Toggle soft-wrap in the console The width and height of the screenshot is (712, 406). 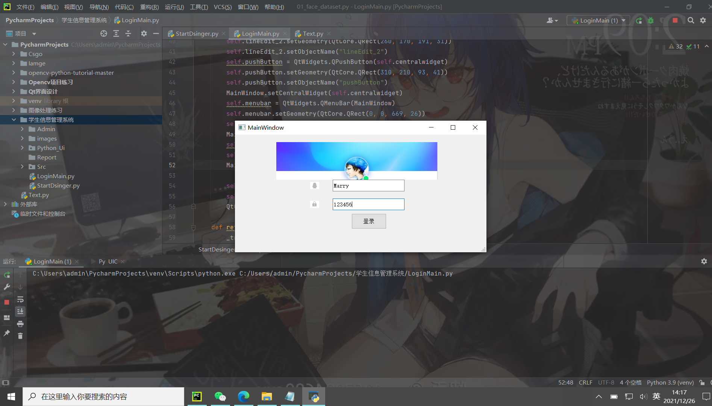click(20, 300)
